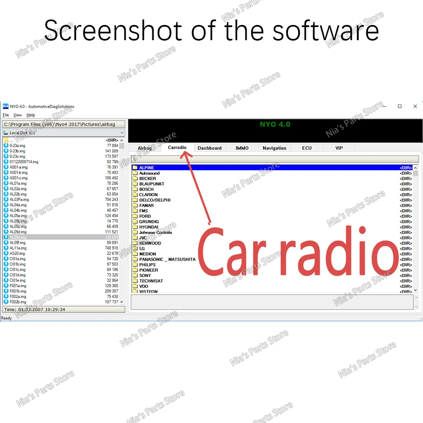The image size is (423, 423).
Task: Click the BLAUPUNKT folder icon
Action: click(x=135, y=184)
